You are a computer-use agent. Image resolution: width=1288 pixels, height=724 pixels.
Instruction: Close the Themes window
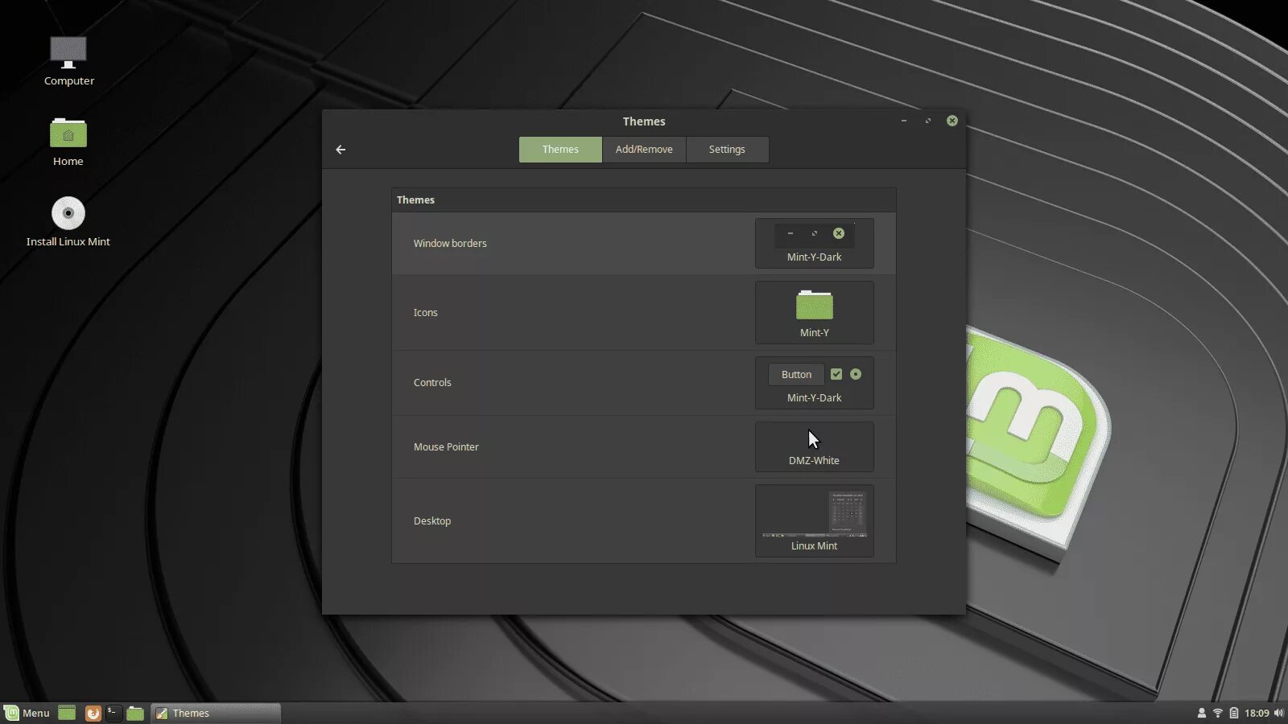(952, 121)
